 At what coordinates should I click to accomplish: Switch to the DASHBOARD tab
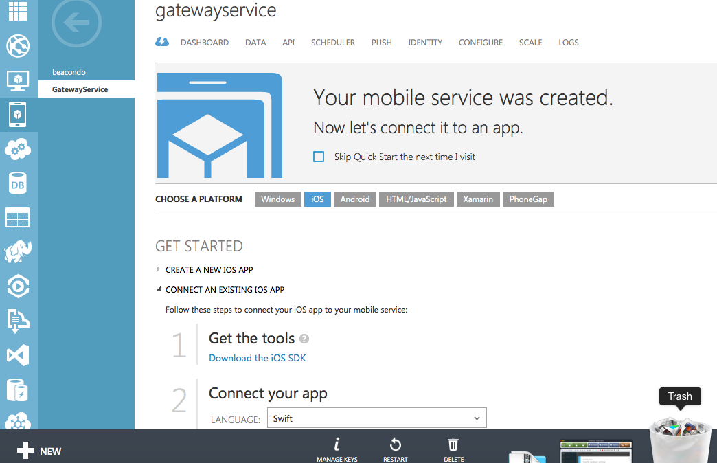click(x=205, y=42)
